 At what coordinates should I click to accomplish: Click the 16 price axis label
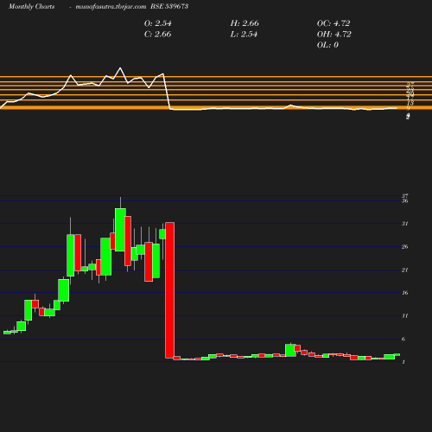pos(405,293)
